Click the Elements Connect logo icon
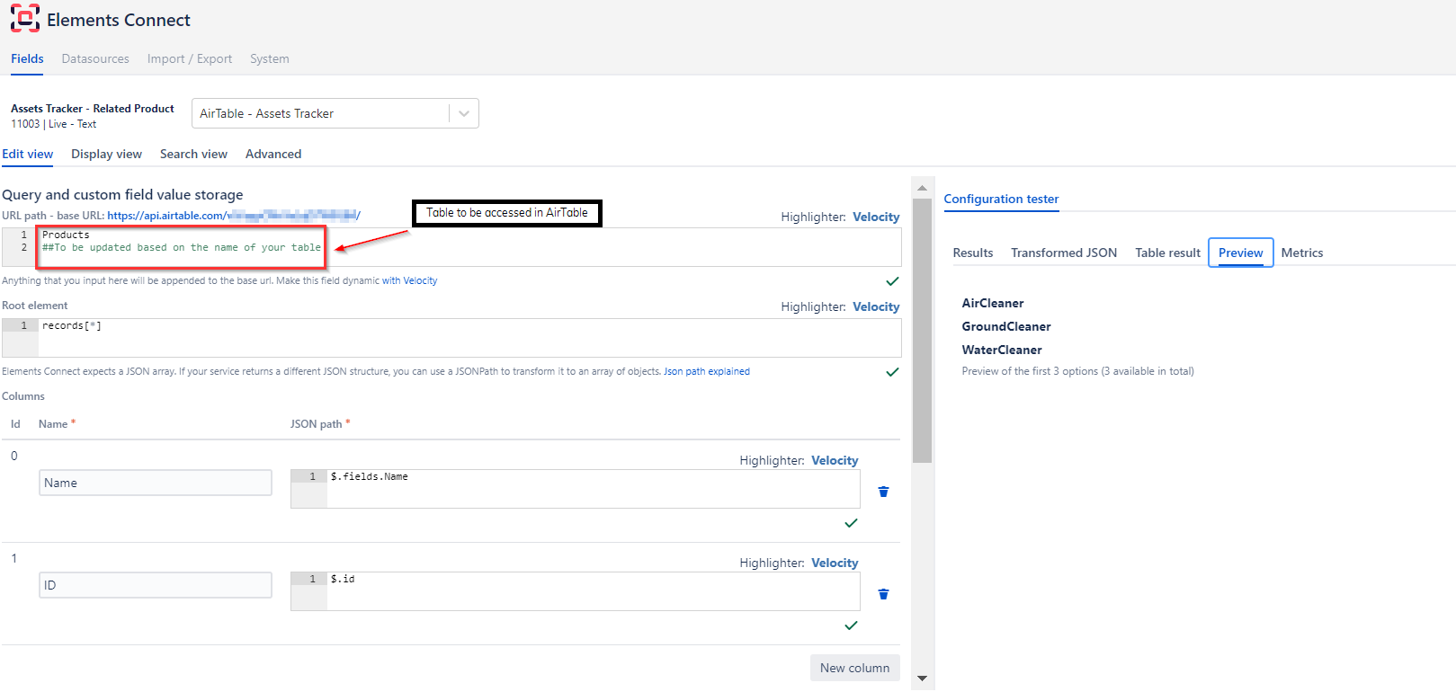 pyautogui.click(x=25, y=19)
